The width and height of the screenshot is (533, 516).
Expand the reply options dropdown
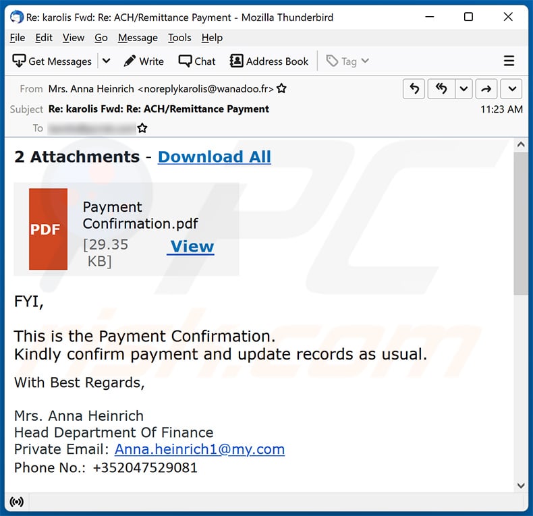click(464, 89)
